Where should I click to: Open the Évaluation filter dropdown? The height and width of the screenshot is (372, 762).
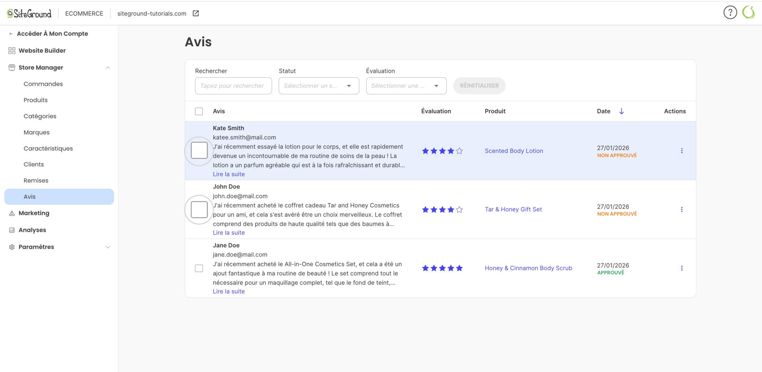pyautogui.click(x=406, y=86)
